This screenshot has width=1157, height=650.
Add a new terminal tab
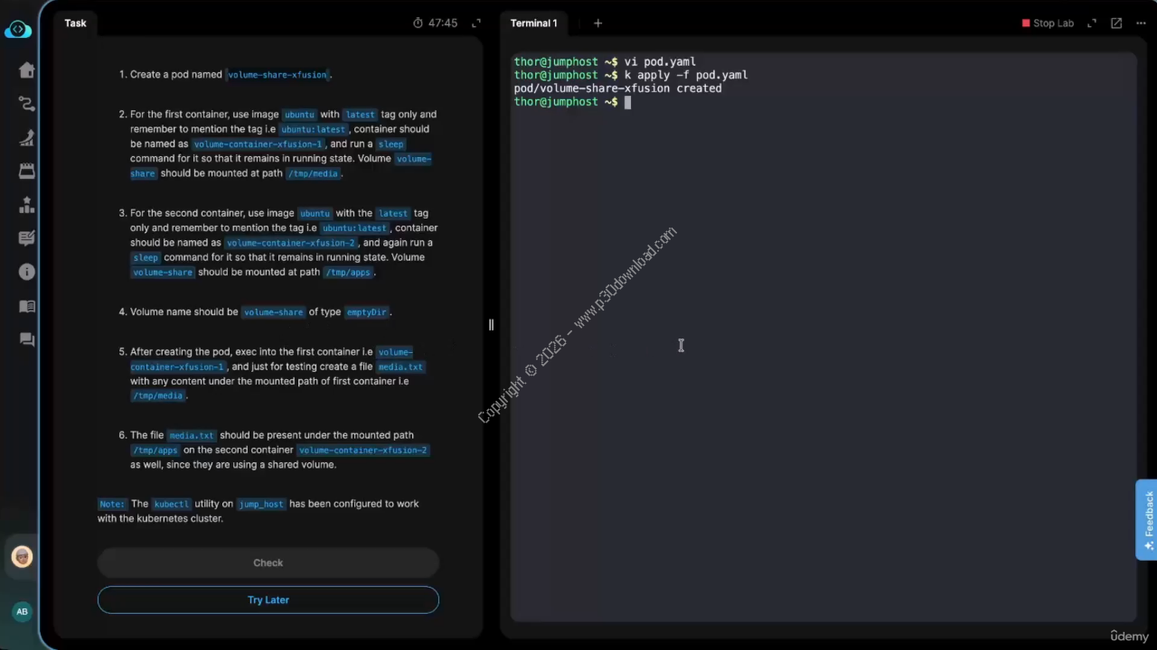click(x=597, y=23)
